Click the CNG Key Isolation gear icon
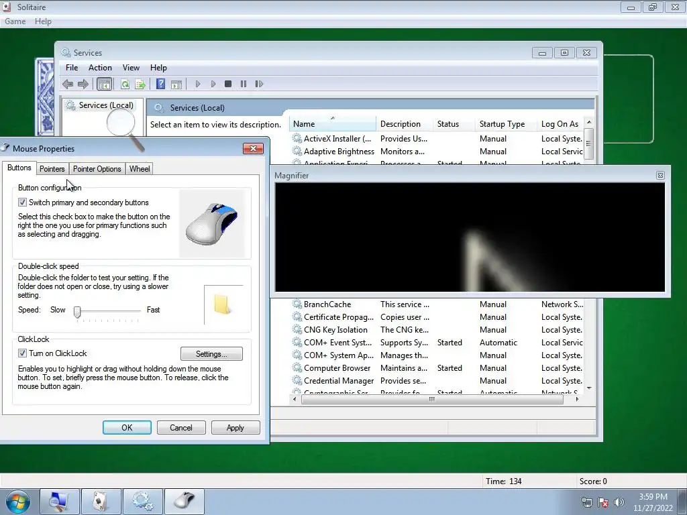The width and height of the screenshot is (687, 515). (x=297, y=330)
